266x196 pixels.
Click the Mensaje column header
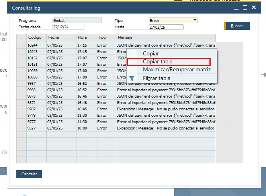pos(165,37)
